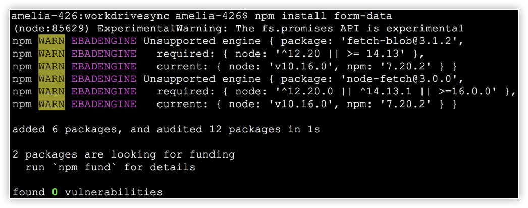Screen dimensions: 528x208
Task: Click the word "vulnerabilities" on the last line
Action: (114, 192)
